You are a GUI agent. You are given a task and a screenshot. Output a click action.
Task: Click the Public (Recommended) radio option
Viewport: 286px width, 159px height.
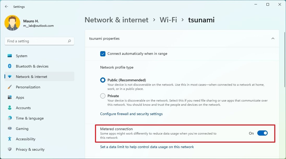coord(103,80)
